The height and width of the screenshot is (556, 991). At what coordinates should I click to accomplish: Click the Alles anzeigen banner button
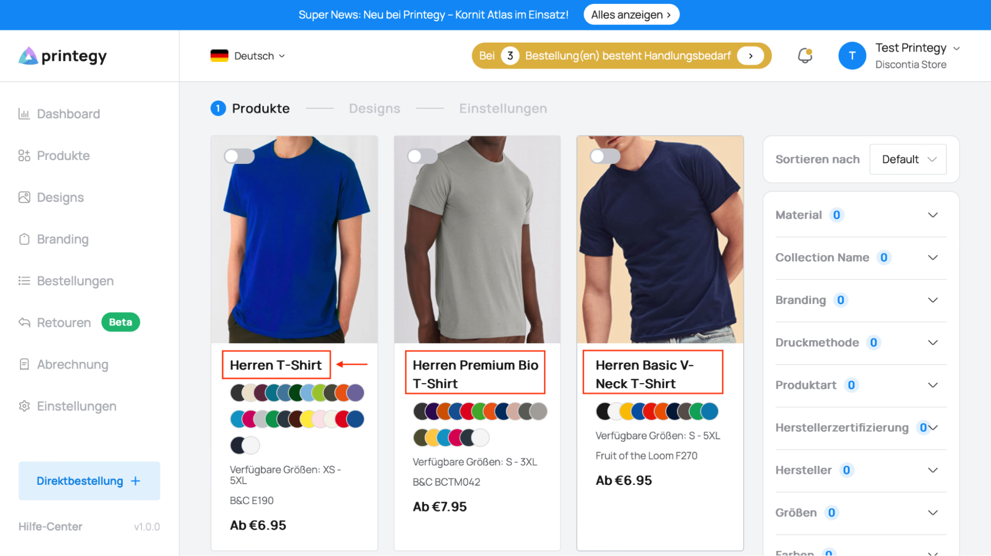click(x=631, y=15)
